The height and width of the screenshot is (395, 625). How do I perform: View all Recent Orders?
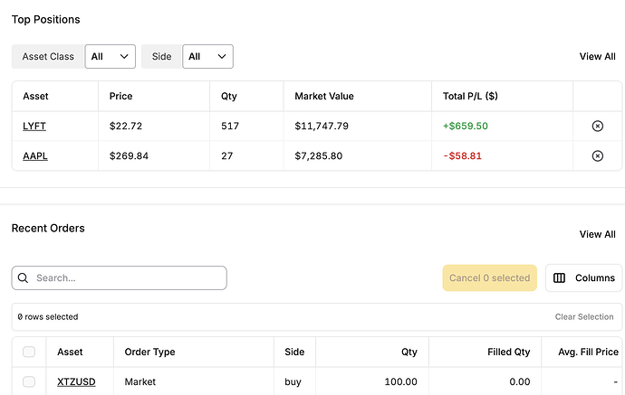click(x=597, y=234)
